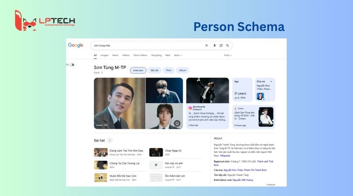Open the Nguyễn Việt Hoàng link
Viewport: 353px width, 196px height.
243,180
